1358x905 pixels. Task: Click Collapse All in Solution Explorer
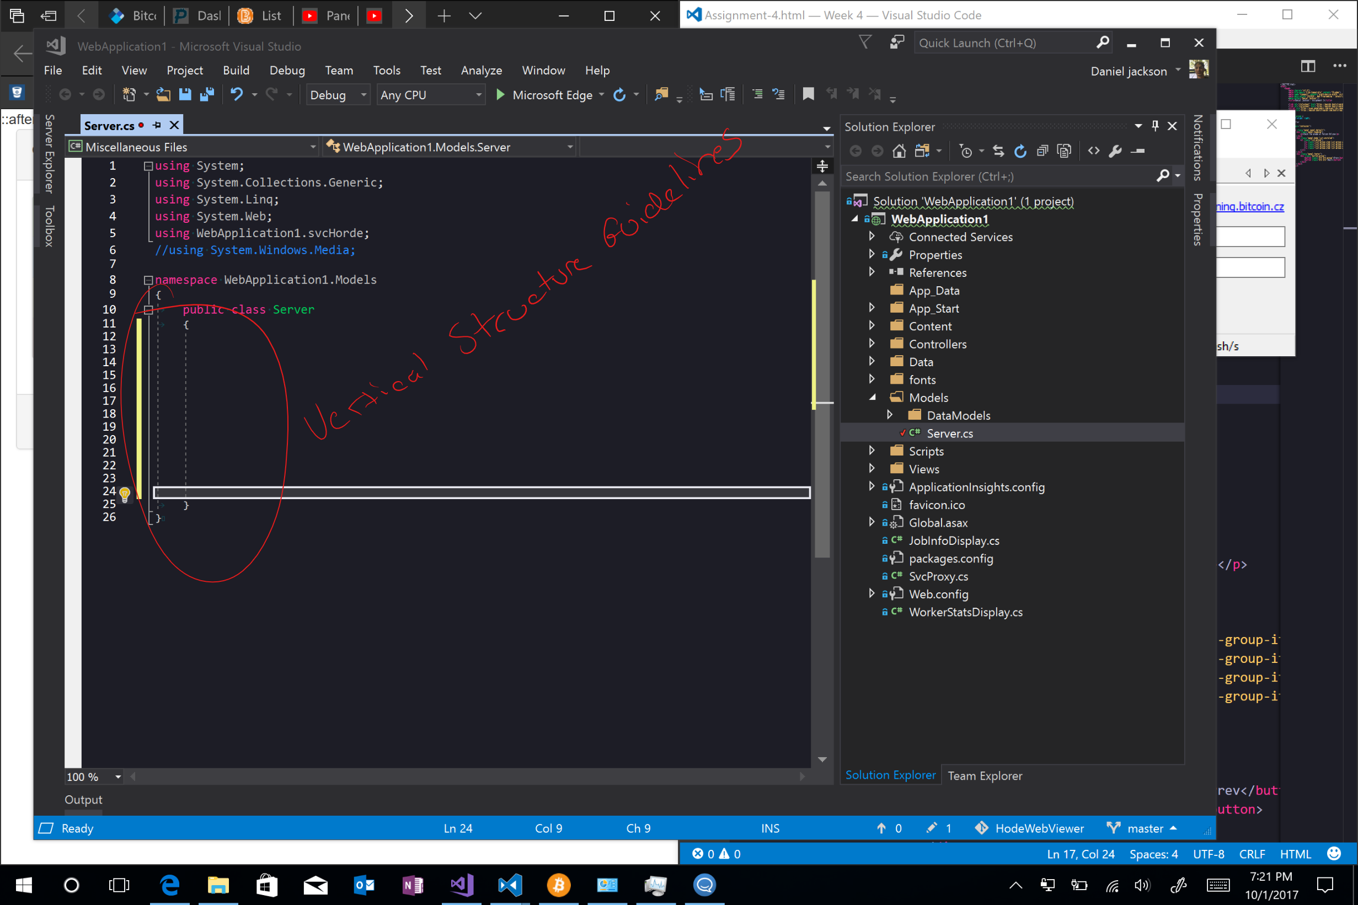(x=1042, y=151)
